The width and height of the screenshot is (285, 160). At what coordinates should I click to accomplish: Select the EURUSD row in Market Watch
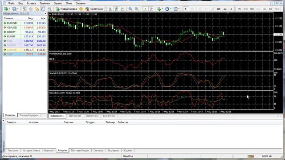coord(24,23)
